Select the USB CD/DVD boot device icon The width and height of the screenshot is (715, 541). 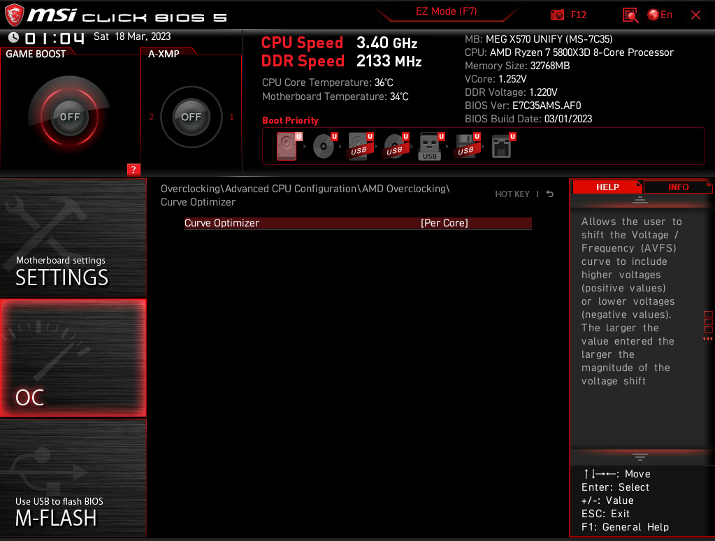396,146
